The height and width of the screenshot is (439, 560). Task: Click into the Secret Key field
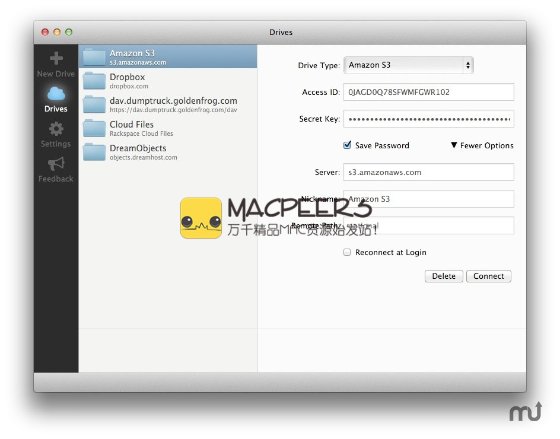428,119
